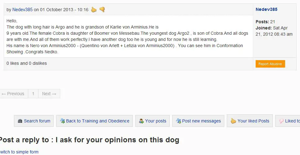Show Your liked Posts
This screenshot has width=300, height=155.
(x=250, y=121)
